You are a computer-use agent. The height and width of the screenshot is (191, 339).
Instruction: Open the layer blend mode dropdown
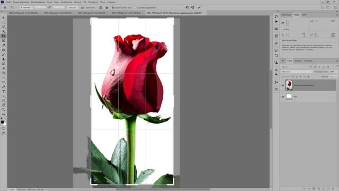297,72
